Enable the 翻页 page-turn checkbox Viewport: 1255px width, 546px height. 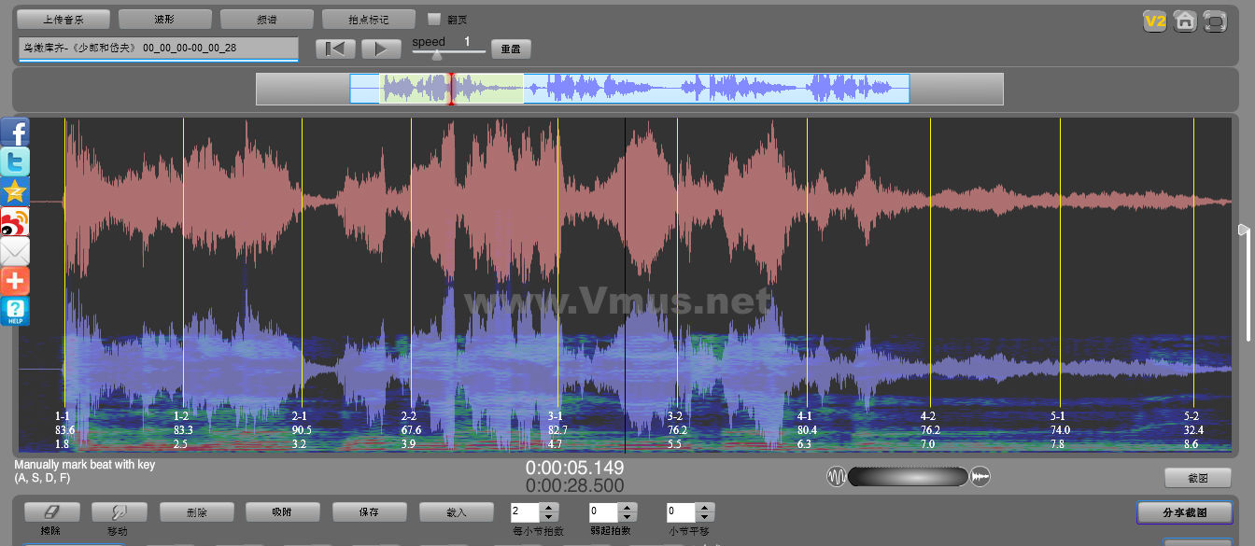433,19
